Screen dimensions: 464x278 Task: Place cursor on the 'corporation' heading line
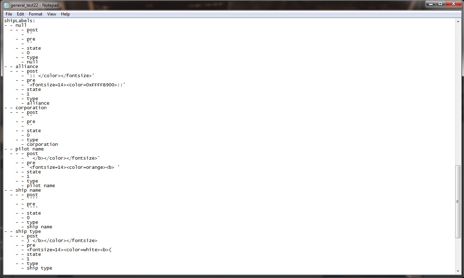pyautogui.click(x=31, y=108)
